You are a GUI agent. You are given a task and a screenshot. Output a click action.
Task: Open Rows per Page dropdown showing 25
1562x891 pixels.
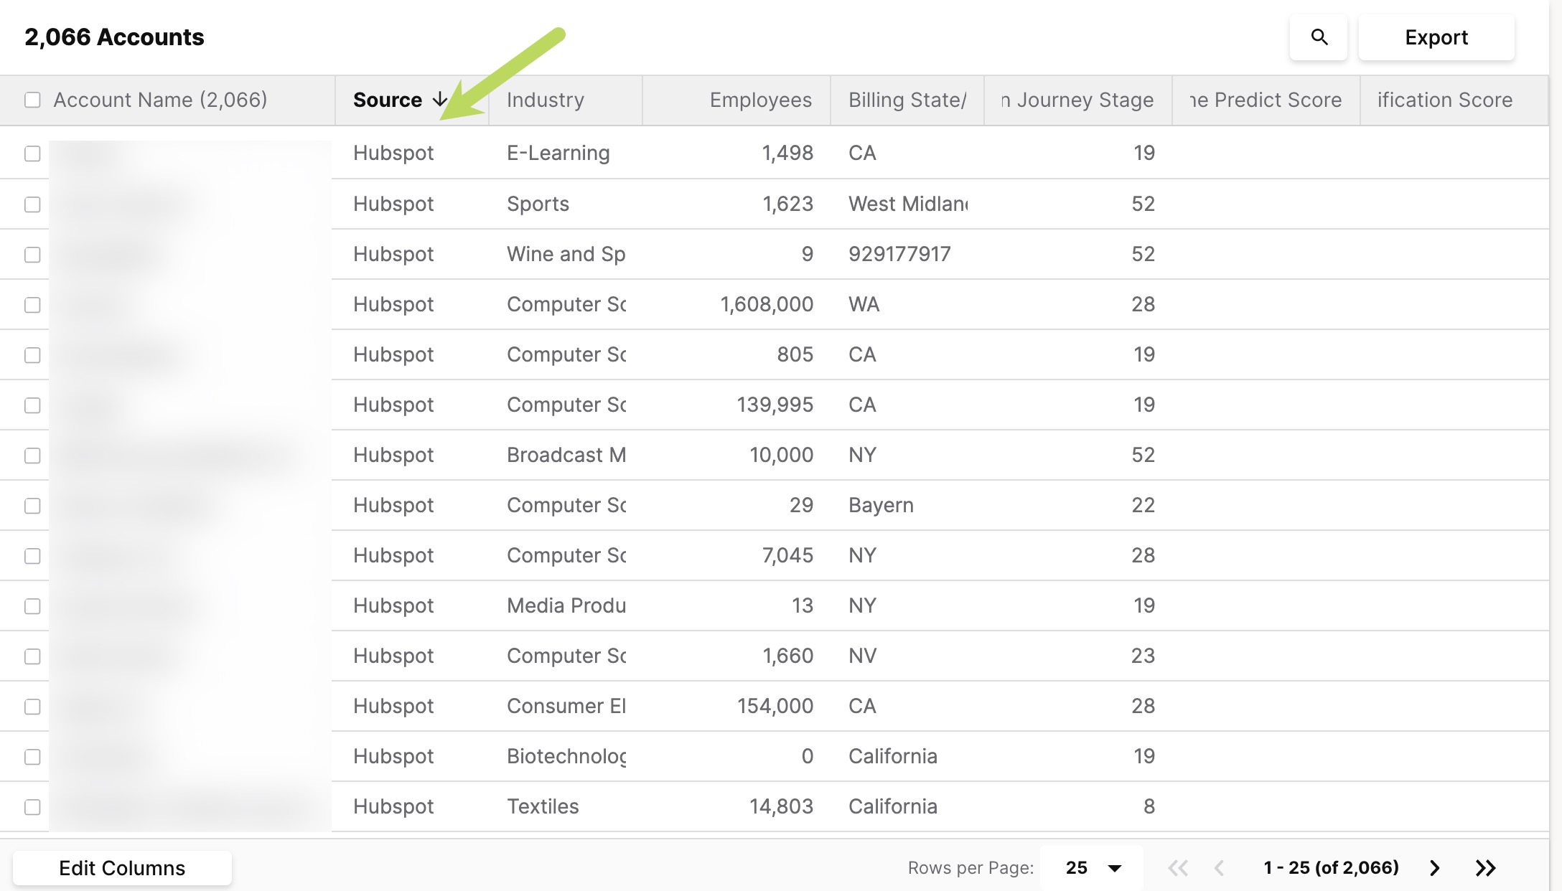pyautogui.click(x=1093, y=868)
